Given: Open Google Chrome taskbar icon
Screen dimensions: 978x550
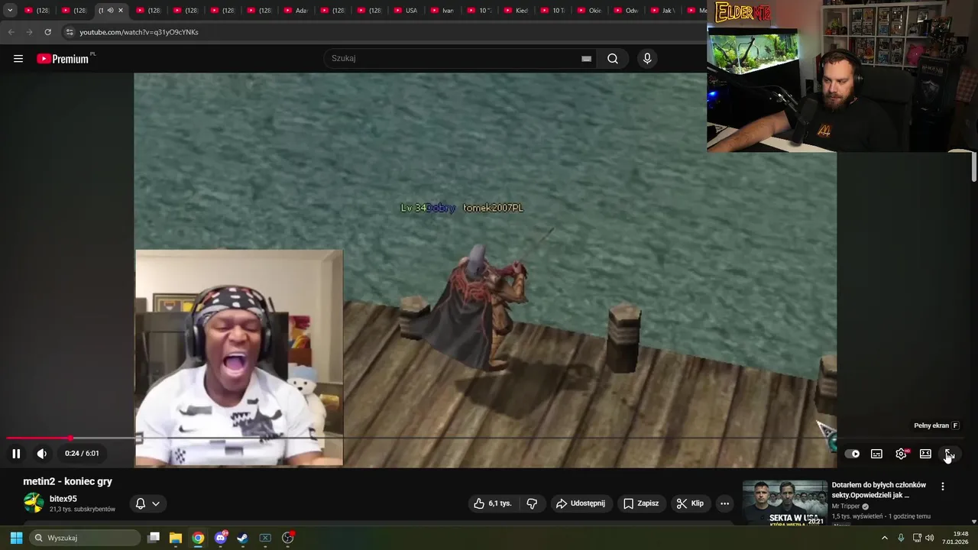Looking at the screenshot, I should [x=198, y=538].
